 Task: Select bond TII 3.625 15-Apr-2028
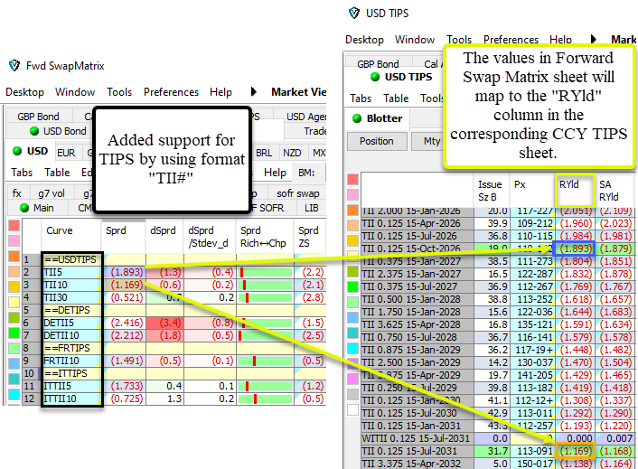click(418, 324)
